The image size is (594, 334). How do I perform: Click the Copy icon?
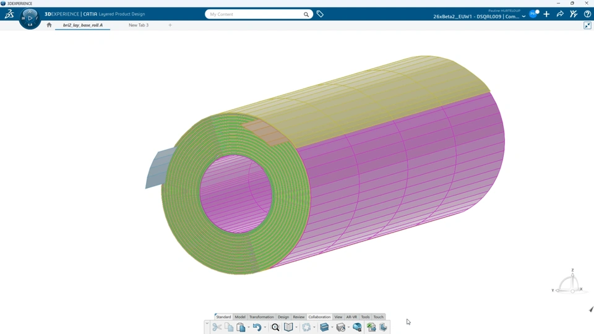[229, 327]
